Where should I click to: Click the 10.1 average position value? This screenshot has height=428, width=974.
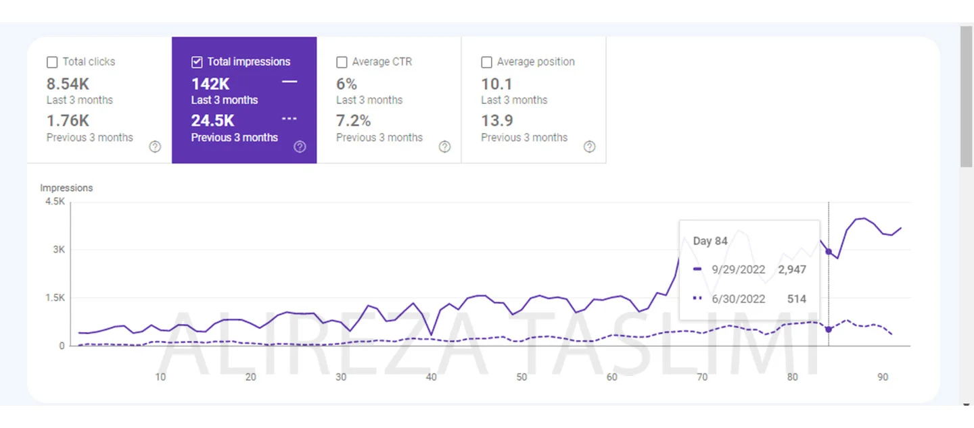tap(496, 84)
